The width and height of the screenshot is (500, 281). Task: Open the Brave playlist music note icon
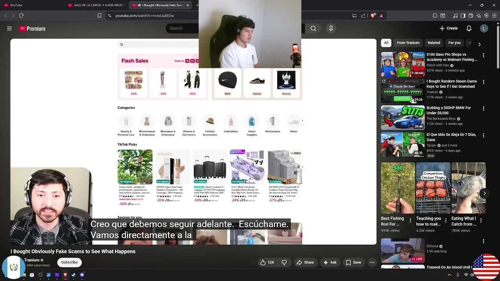[x=455, y=16]
